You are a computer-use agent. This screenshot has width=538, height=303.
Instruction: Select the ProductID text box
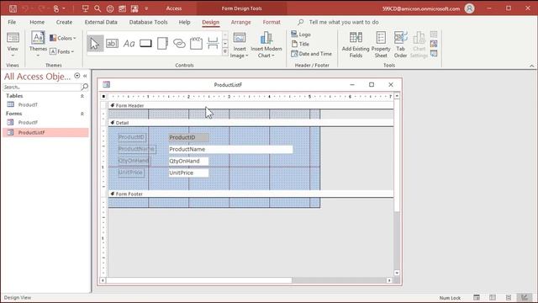pyautogui.click(x=188, y=137)
